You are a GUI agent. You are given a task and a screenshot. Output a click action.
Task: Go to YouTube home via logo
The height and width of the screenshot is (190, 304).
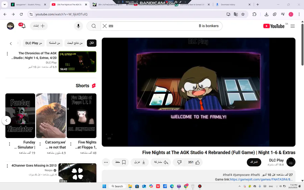[x=274, y=26]
